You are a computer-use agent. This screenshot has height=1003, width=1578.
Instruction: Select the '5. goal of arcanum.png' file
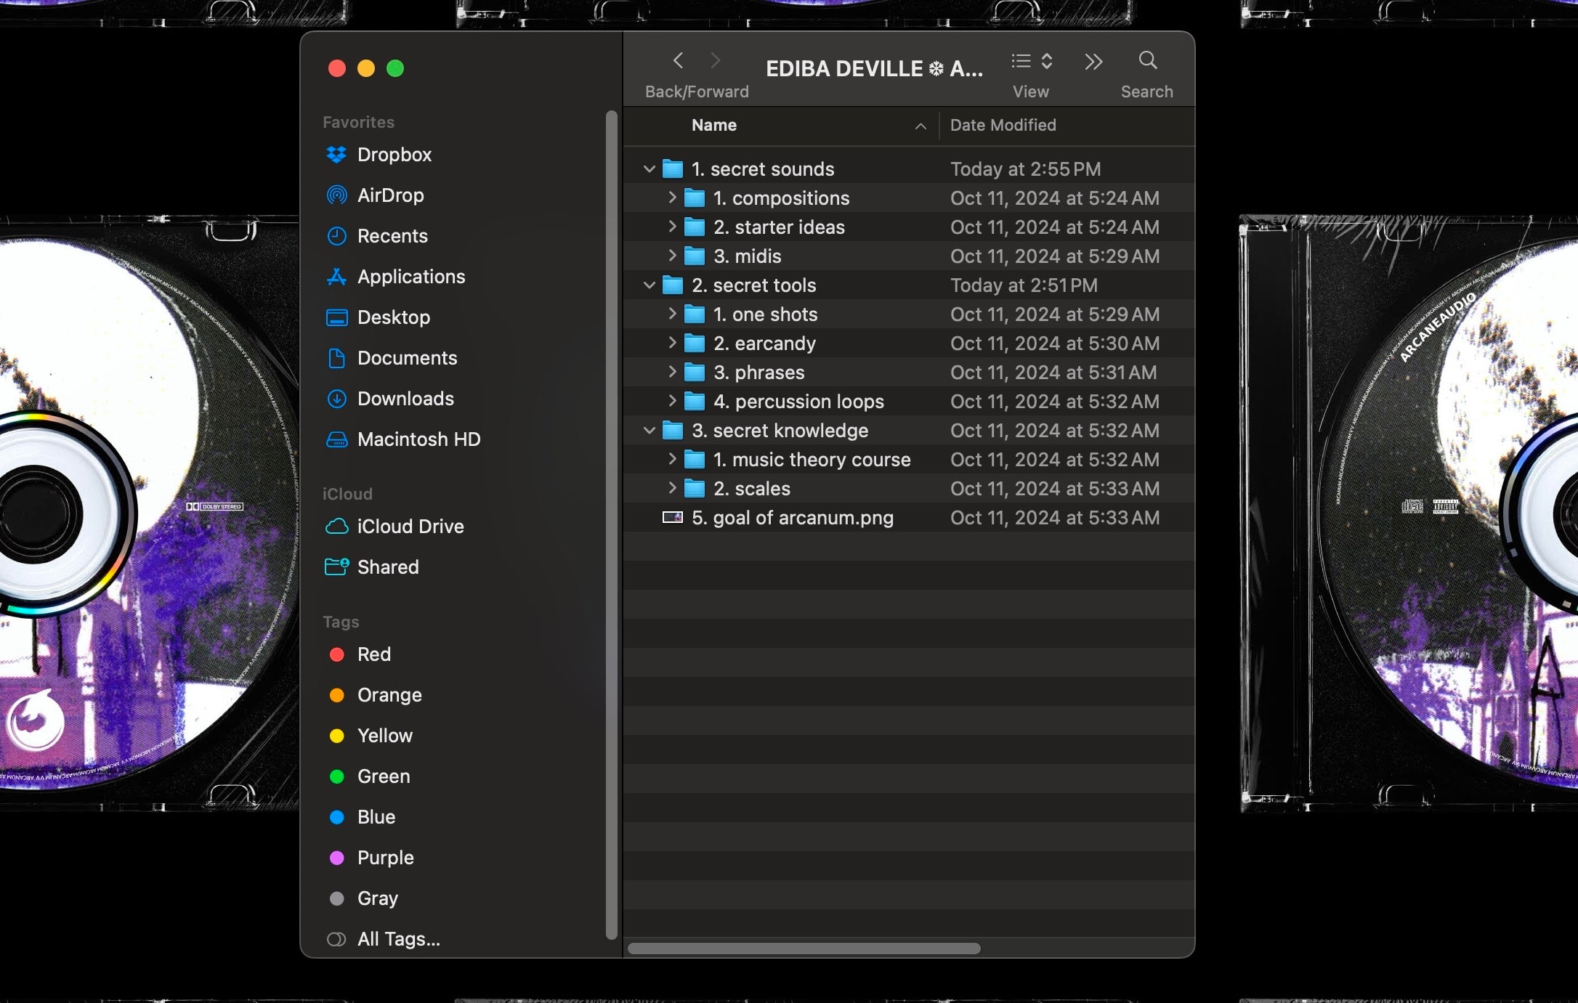tap(792, 518)
